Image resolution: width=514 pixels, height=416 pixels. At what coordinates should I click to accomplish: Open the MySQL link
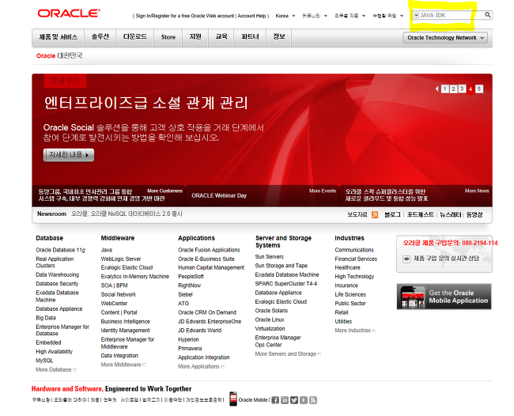click(44, 361)
